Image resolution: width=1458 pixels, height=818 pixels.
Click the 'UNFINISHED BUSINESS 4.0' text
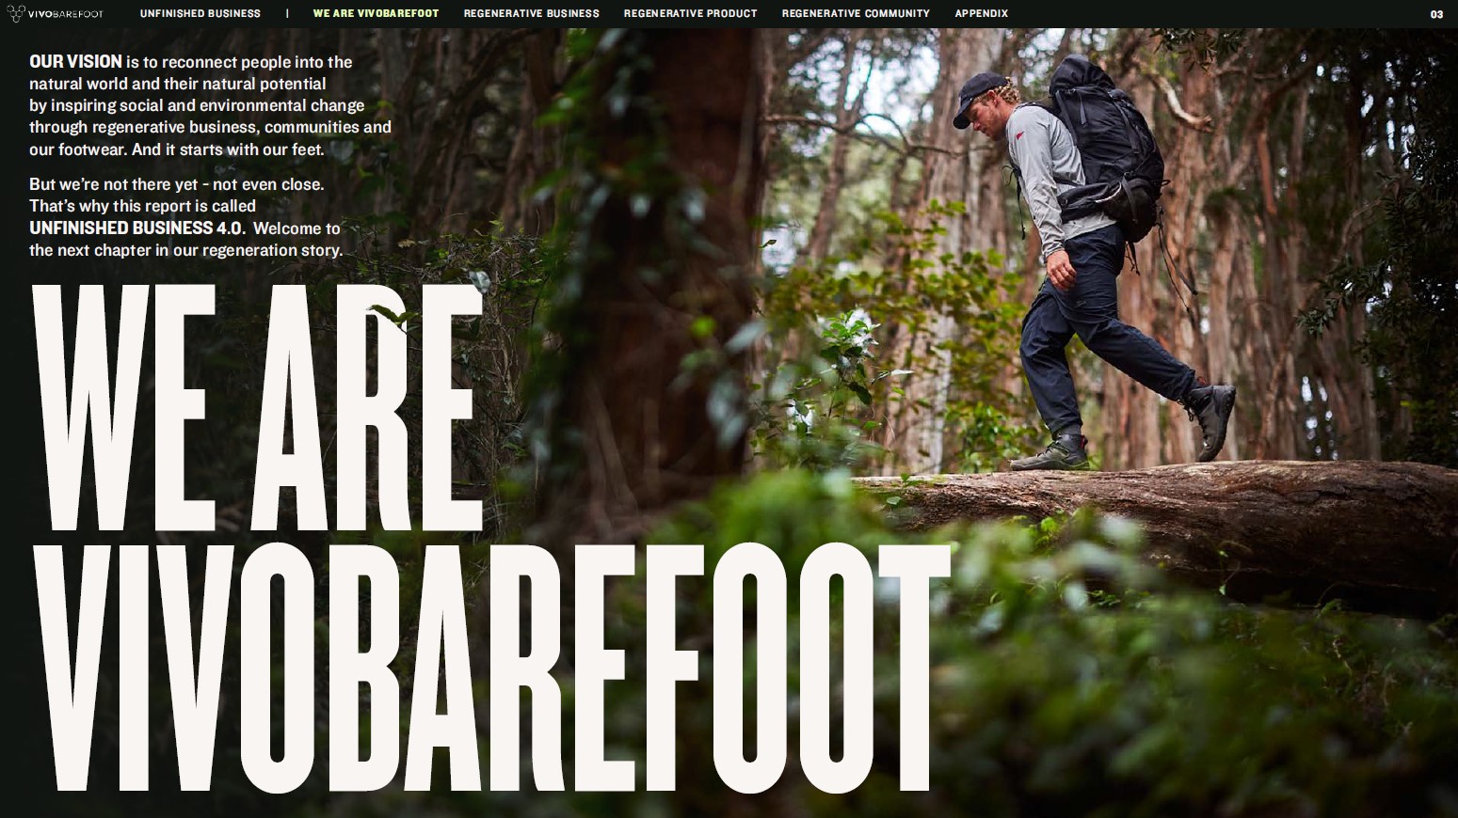136,228
